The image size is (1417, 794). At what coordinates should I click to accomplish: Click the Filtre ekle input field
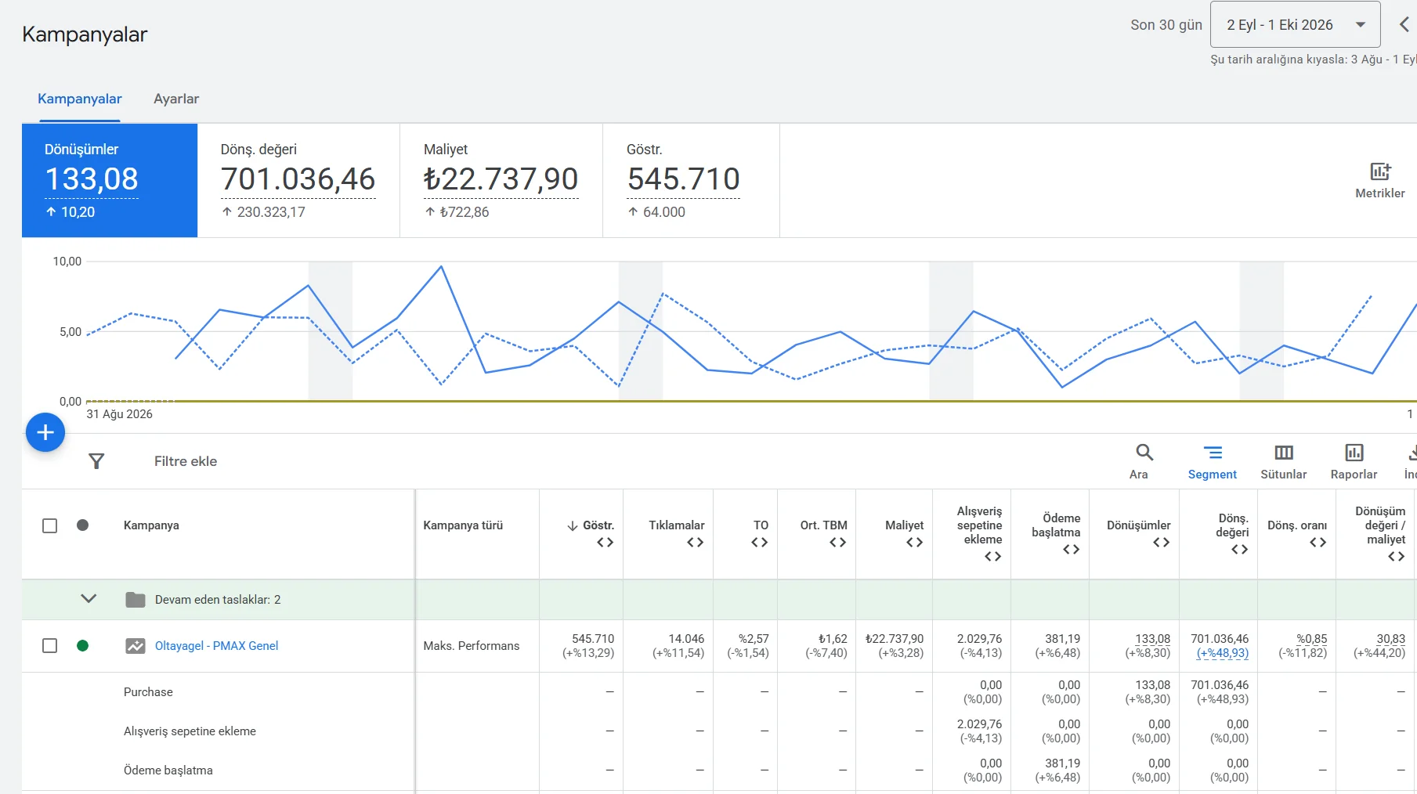coord(186,461)
